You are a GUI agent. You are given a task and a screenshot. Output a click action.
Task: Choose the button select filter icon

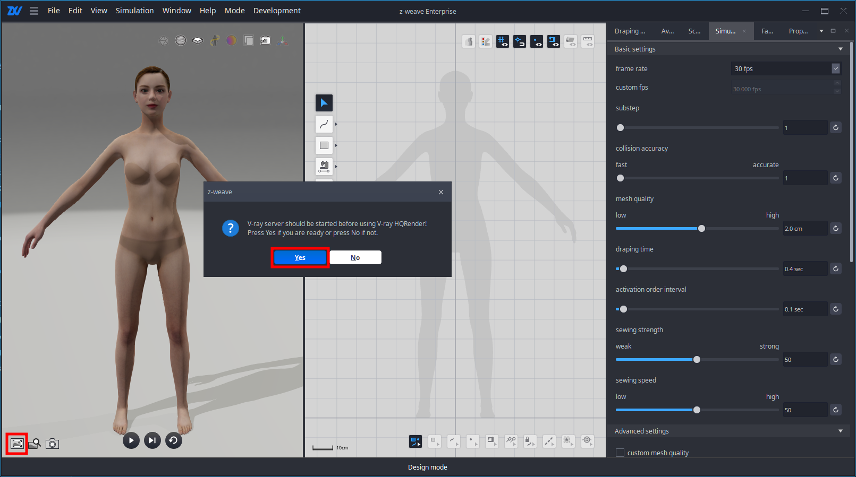point(588,441)
